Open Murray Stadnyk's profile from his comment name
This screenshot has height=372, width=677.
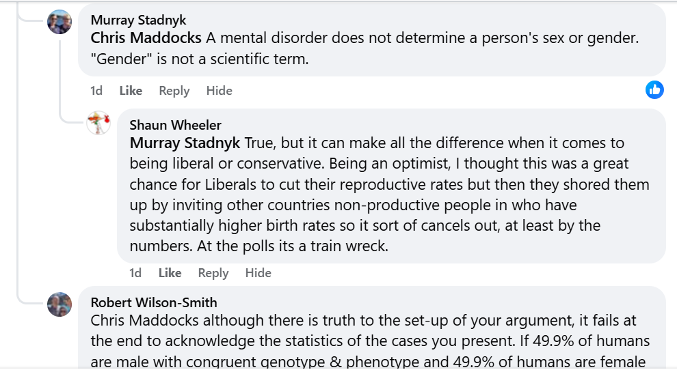point(138,20)
